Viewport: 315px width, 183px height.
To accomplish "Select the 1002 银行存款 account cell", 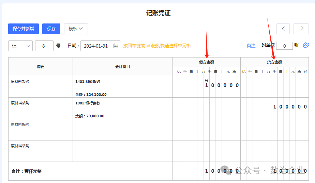I will tap(122, 108).
